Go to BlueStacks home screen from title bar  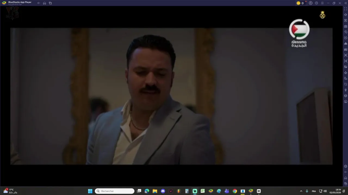click(45, 3)
